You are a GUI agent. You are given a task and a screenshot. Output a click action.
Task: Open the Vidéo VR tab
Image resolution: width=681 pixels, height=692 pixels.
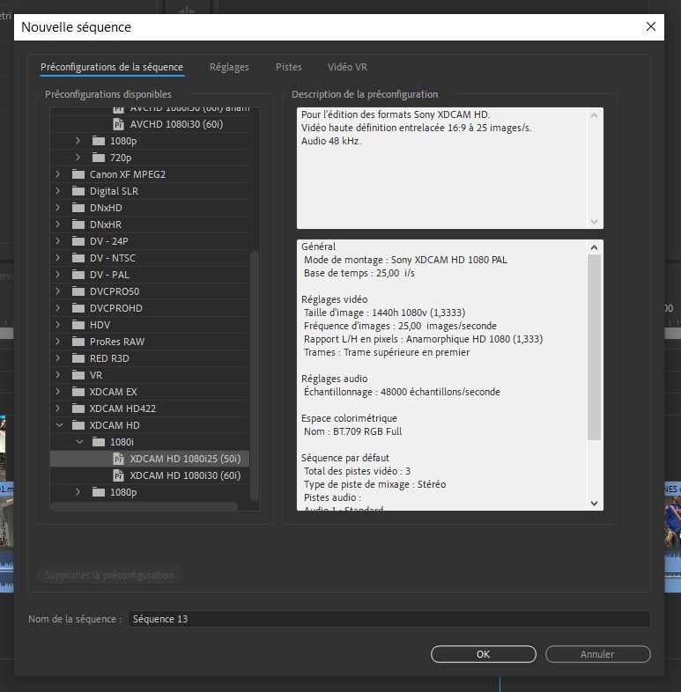click(347, 67)
